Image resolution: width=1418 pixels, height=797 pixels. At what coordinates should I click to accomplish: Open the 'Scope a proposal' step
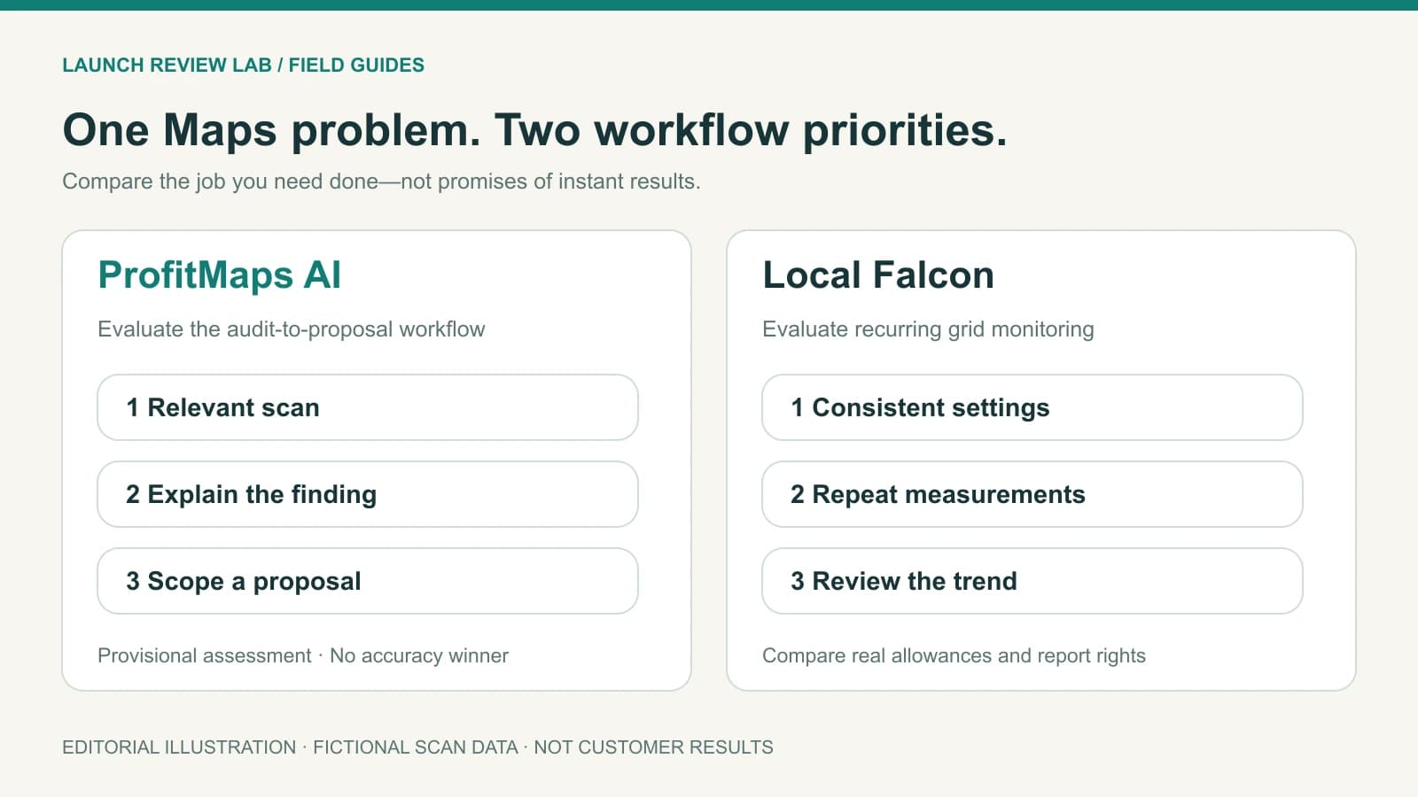(x=368, y=581)
